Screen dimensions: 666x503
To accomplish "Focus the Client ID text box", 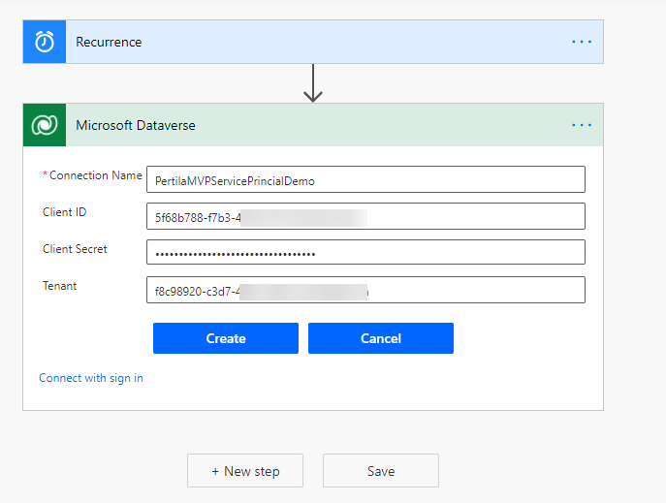I will click(365, 216).
